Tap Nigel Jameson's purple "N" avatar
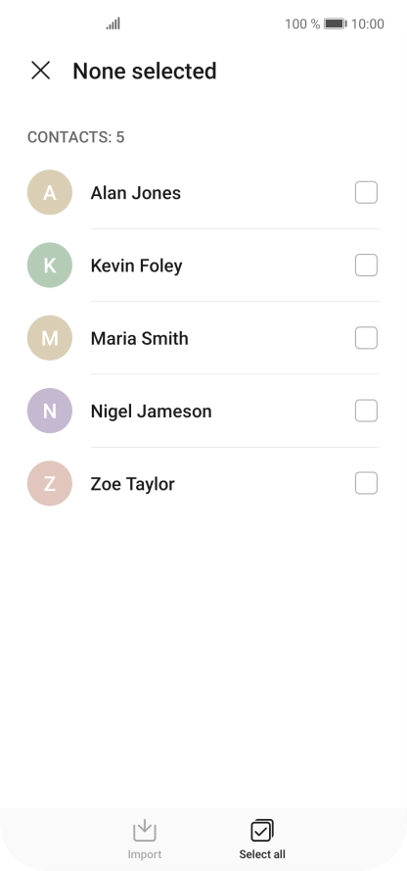 (50, 411)
